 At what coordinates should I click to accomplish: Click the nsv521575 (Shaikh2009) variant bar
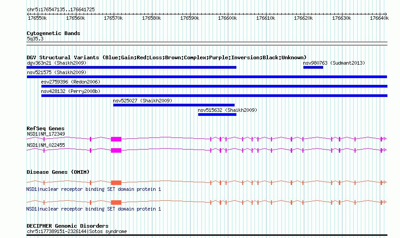pos(207,77)
